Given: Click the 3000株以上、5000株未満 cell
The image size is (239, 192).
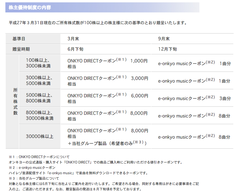Looking at the screenshot, I should (40, 81).
